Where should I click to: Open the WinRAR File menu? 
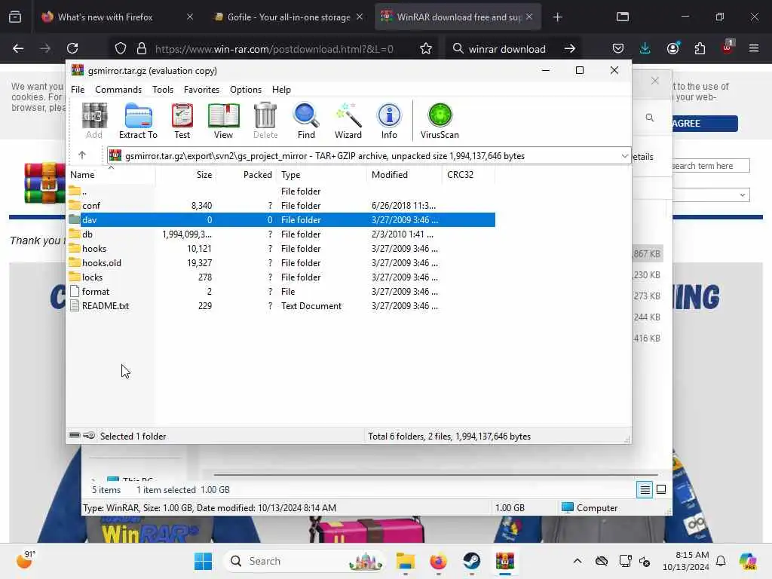(x=78, y=90)
